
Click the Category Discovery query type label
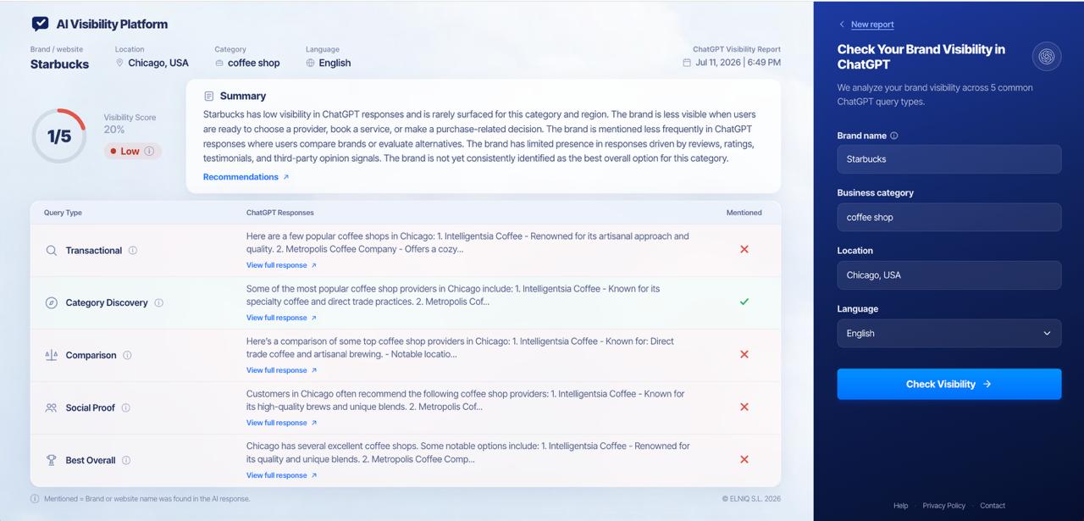(107, 303)
